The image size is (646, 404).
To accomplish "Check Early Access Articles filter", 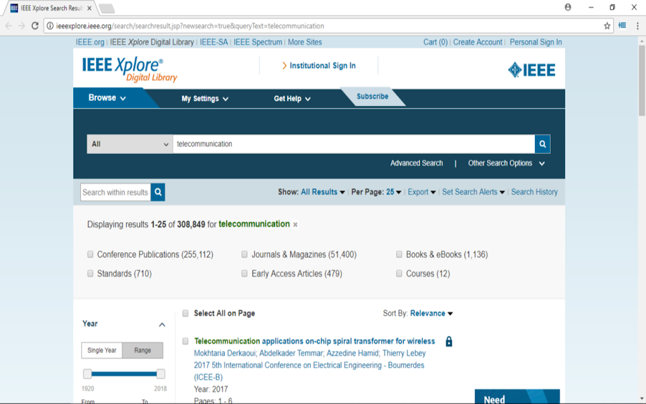I will [244, 273].
